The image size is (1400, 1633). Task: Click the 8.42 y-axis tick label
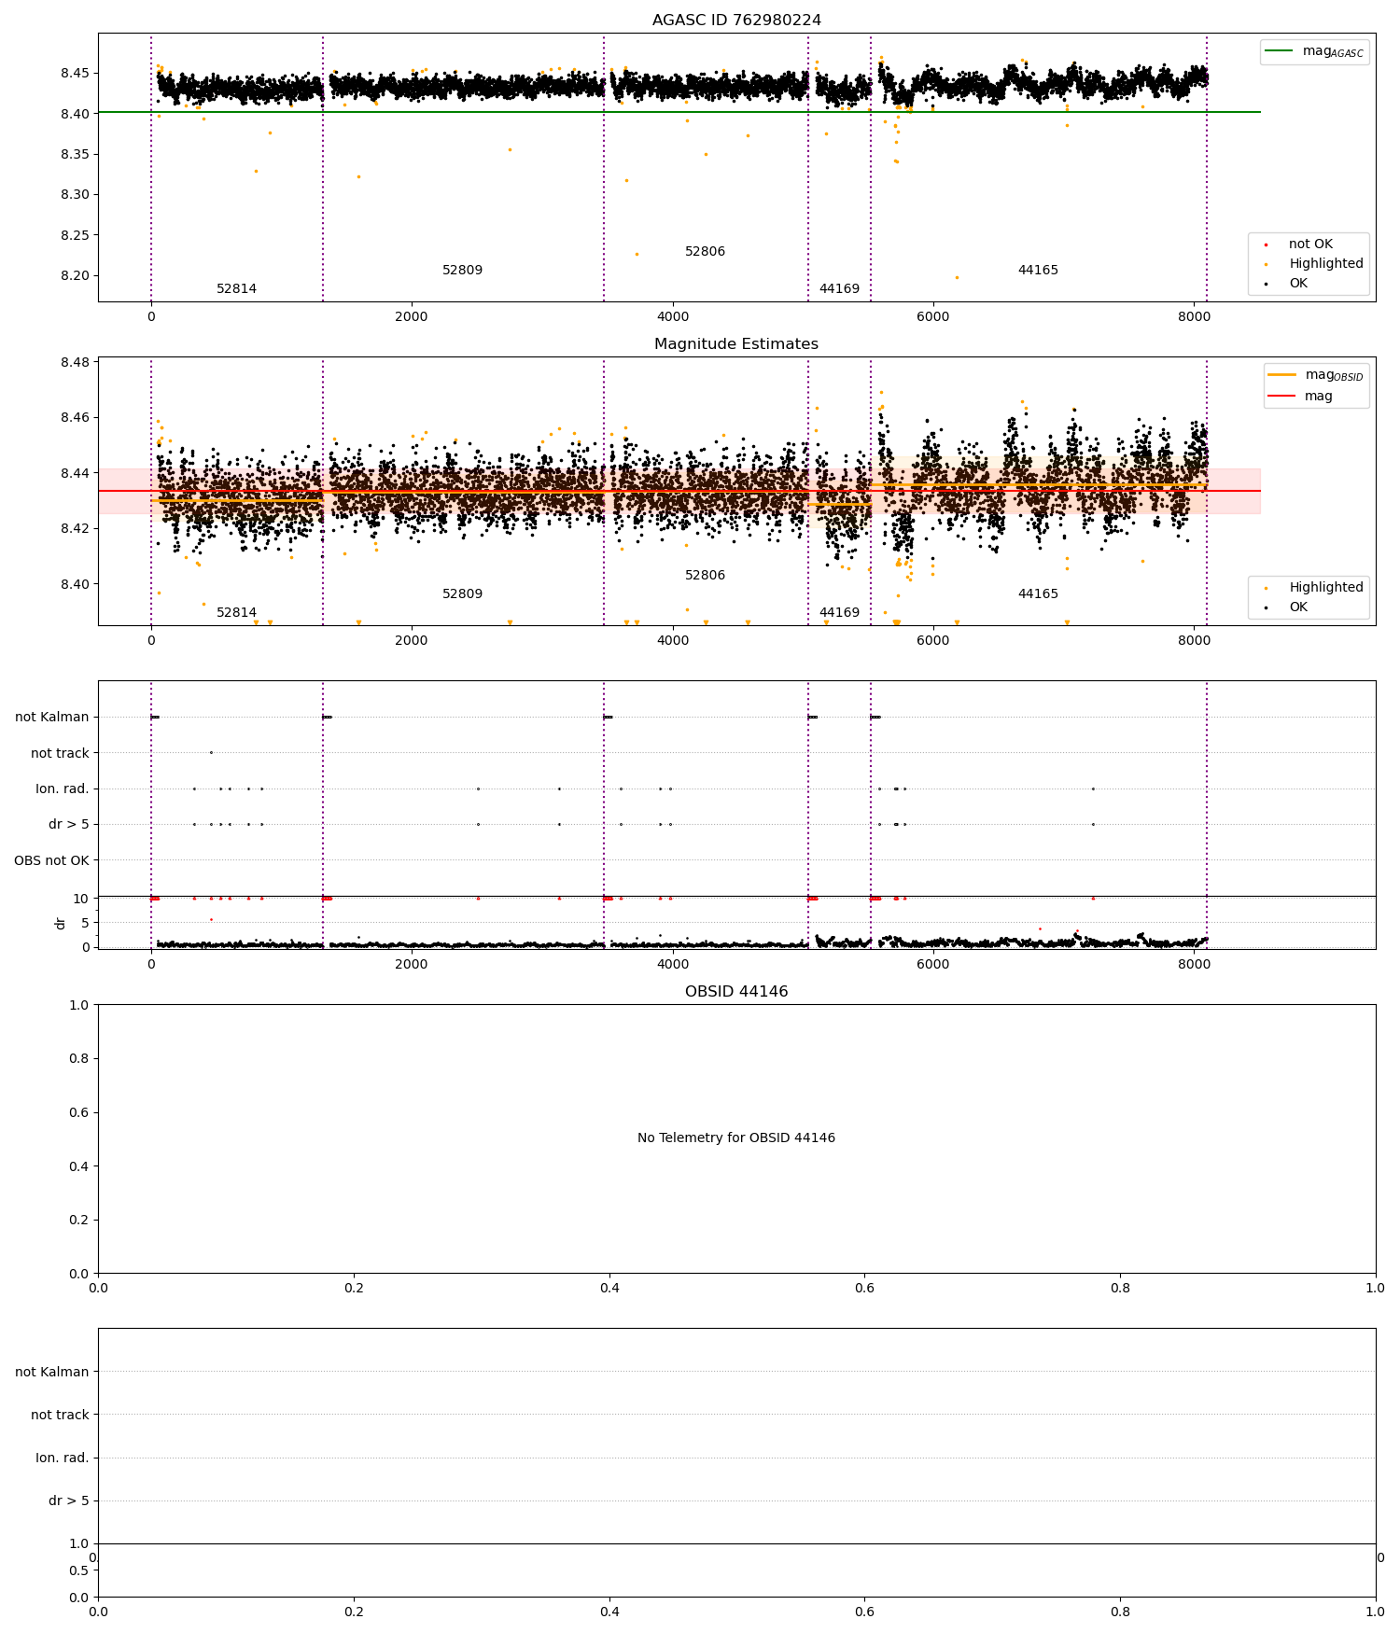[x=75, y=529]
